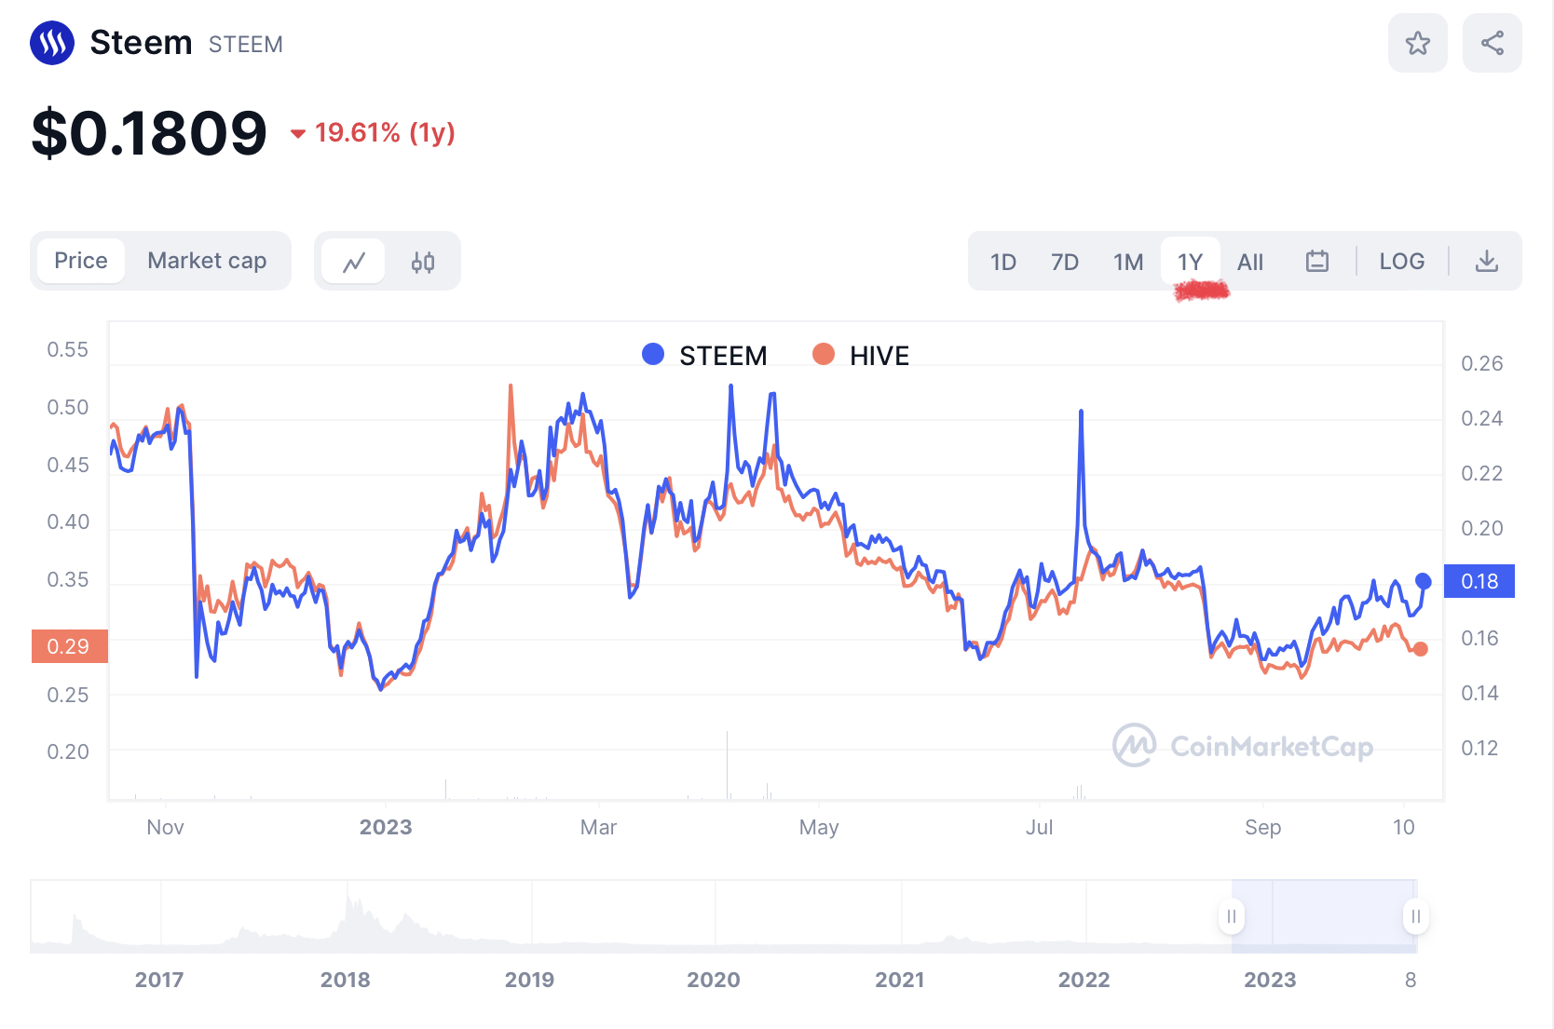Toggle LOG scale on the chart

[1401, 262]
